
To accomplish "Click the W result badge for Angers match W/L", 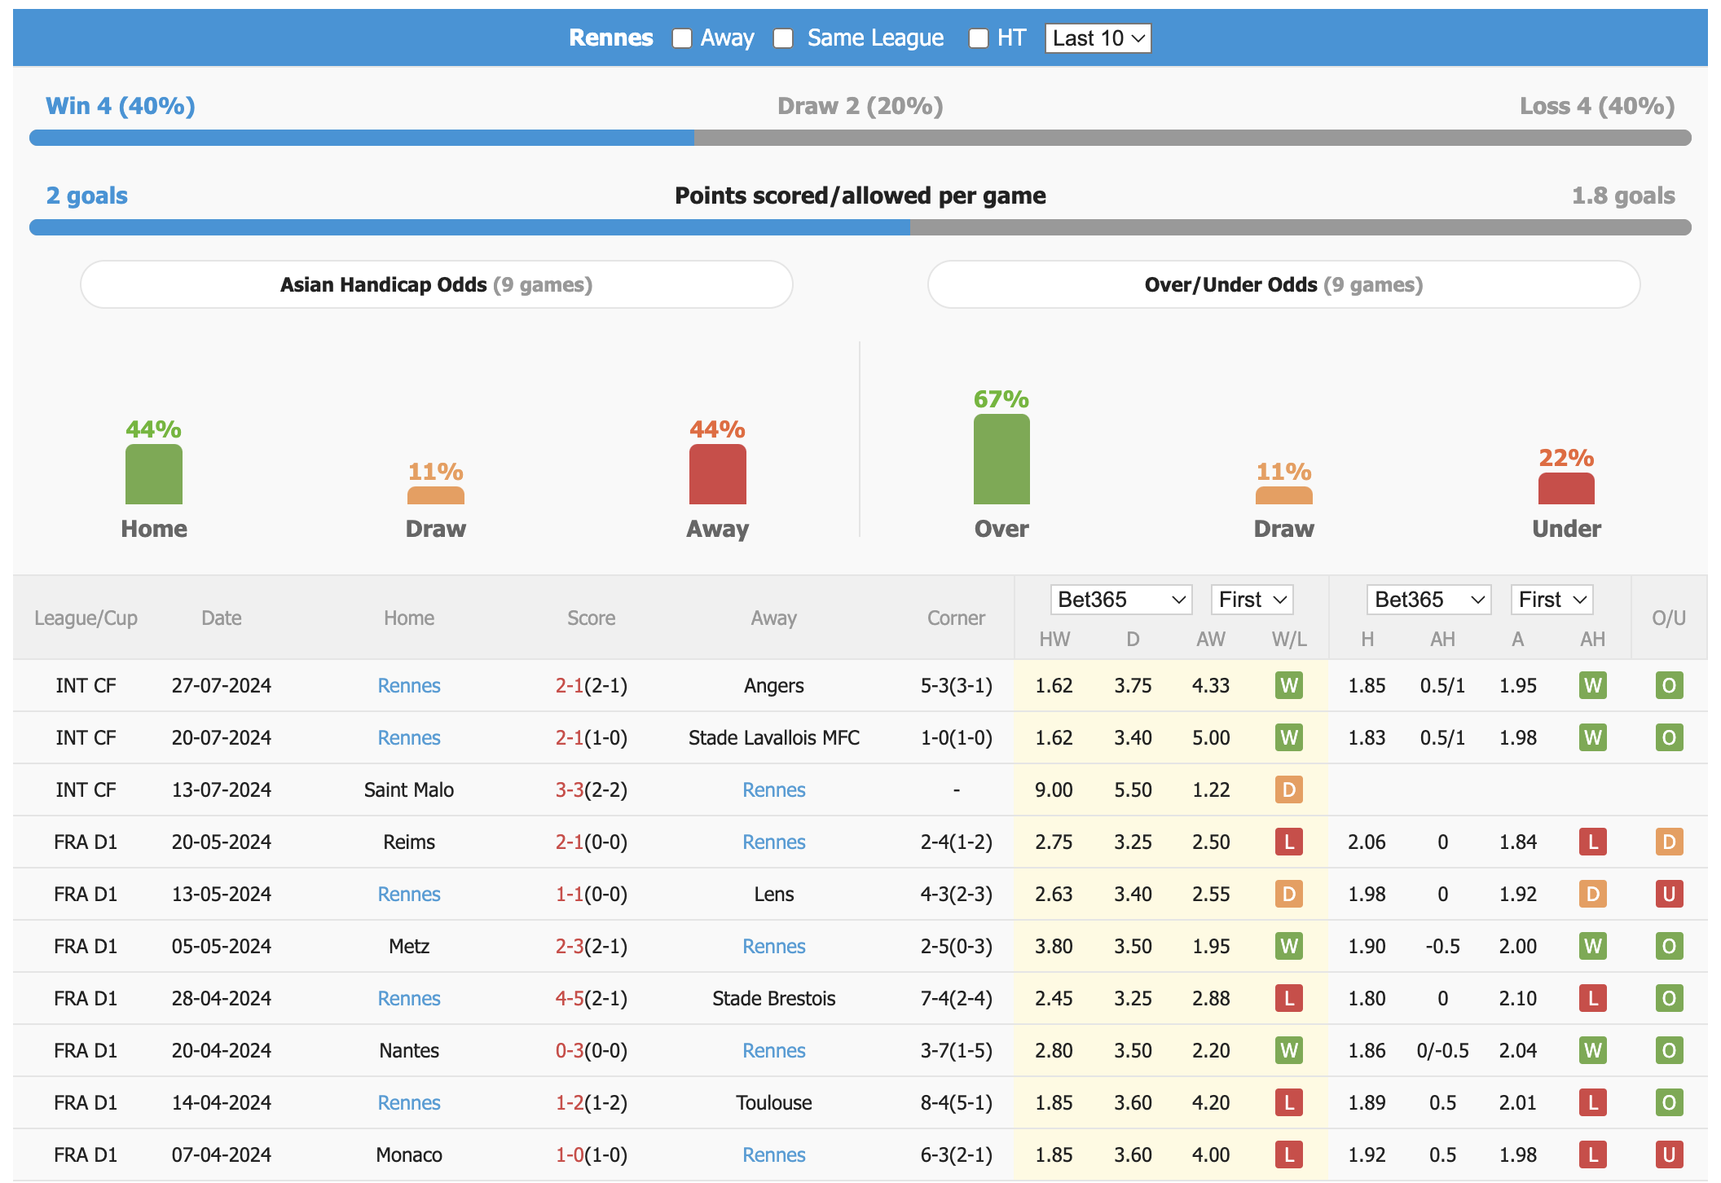I will (1289, 685).
